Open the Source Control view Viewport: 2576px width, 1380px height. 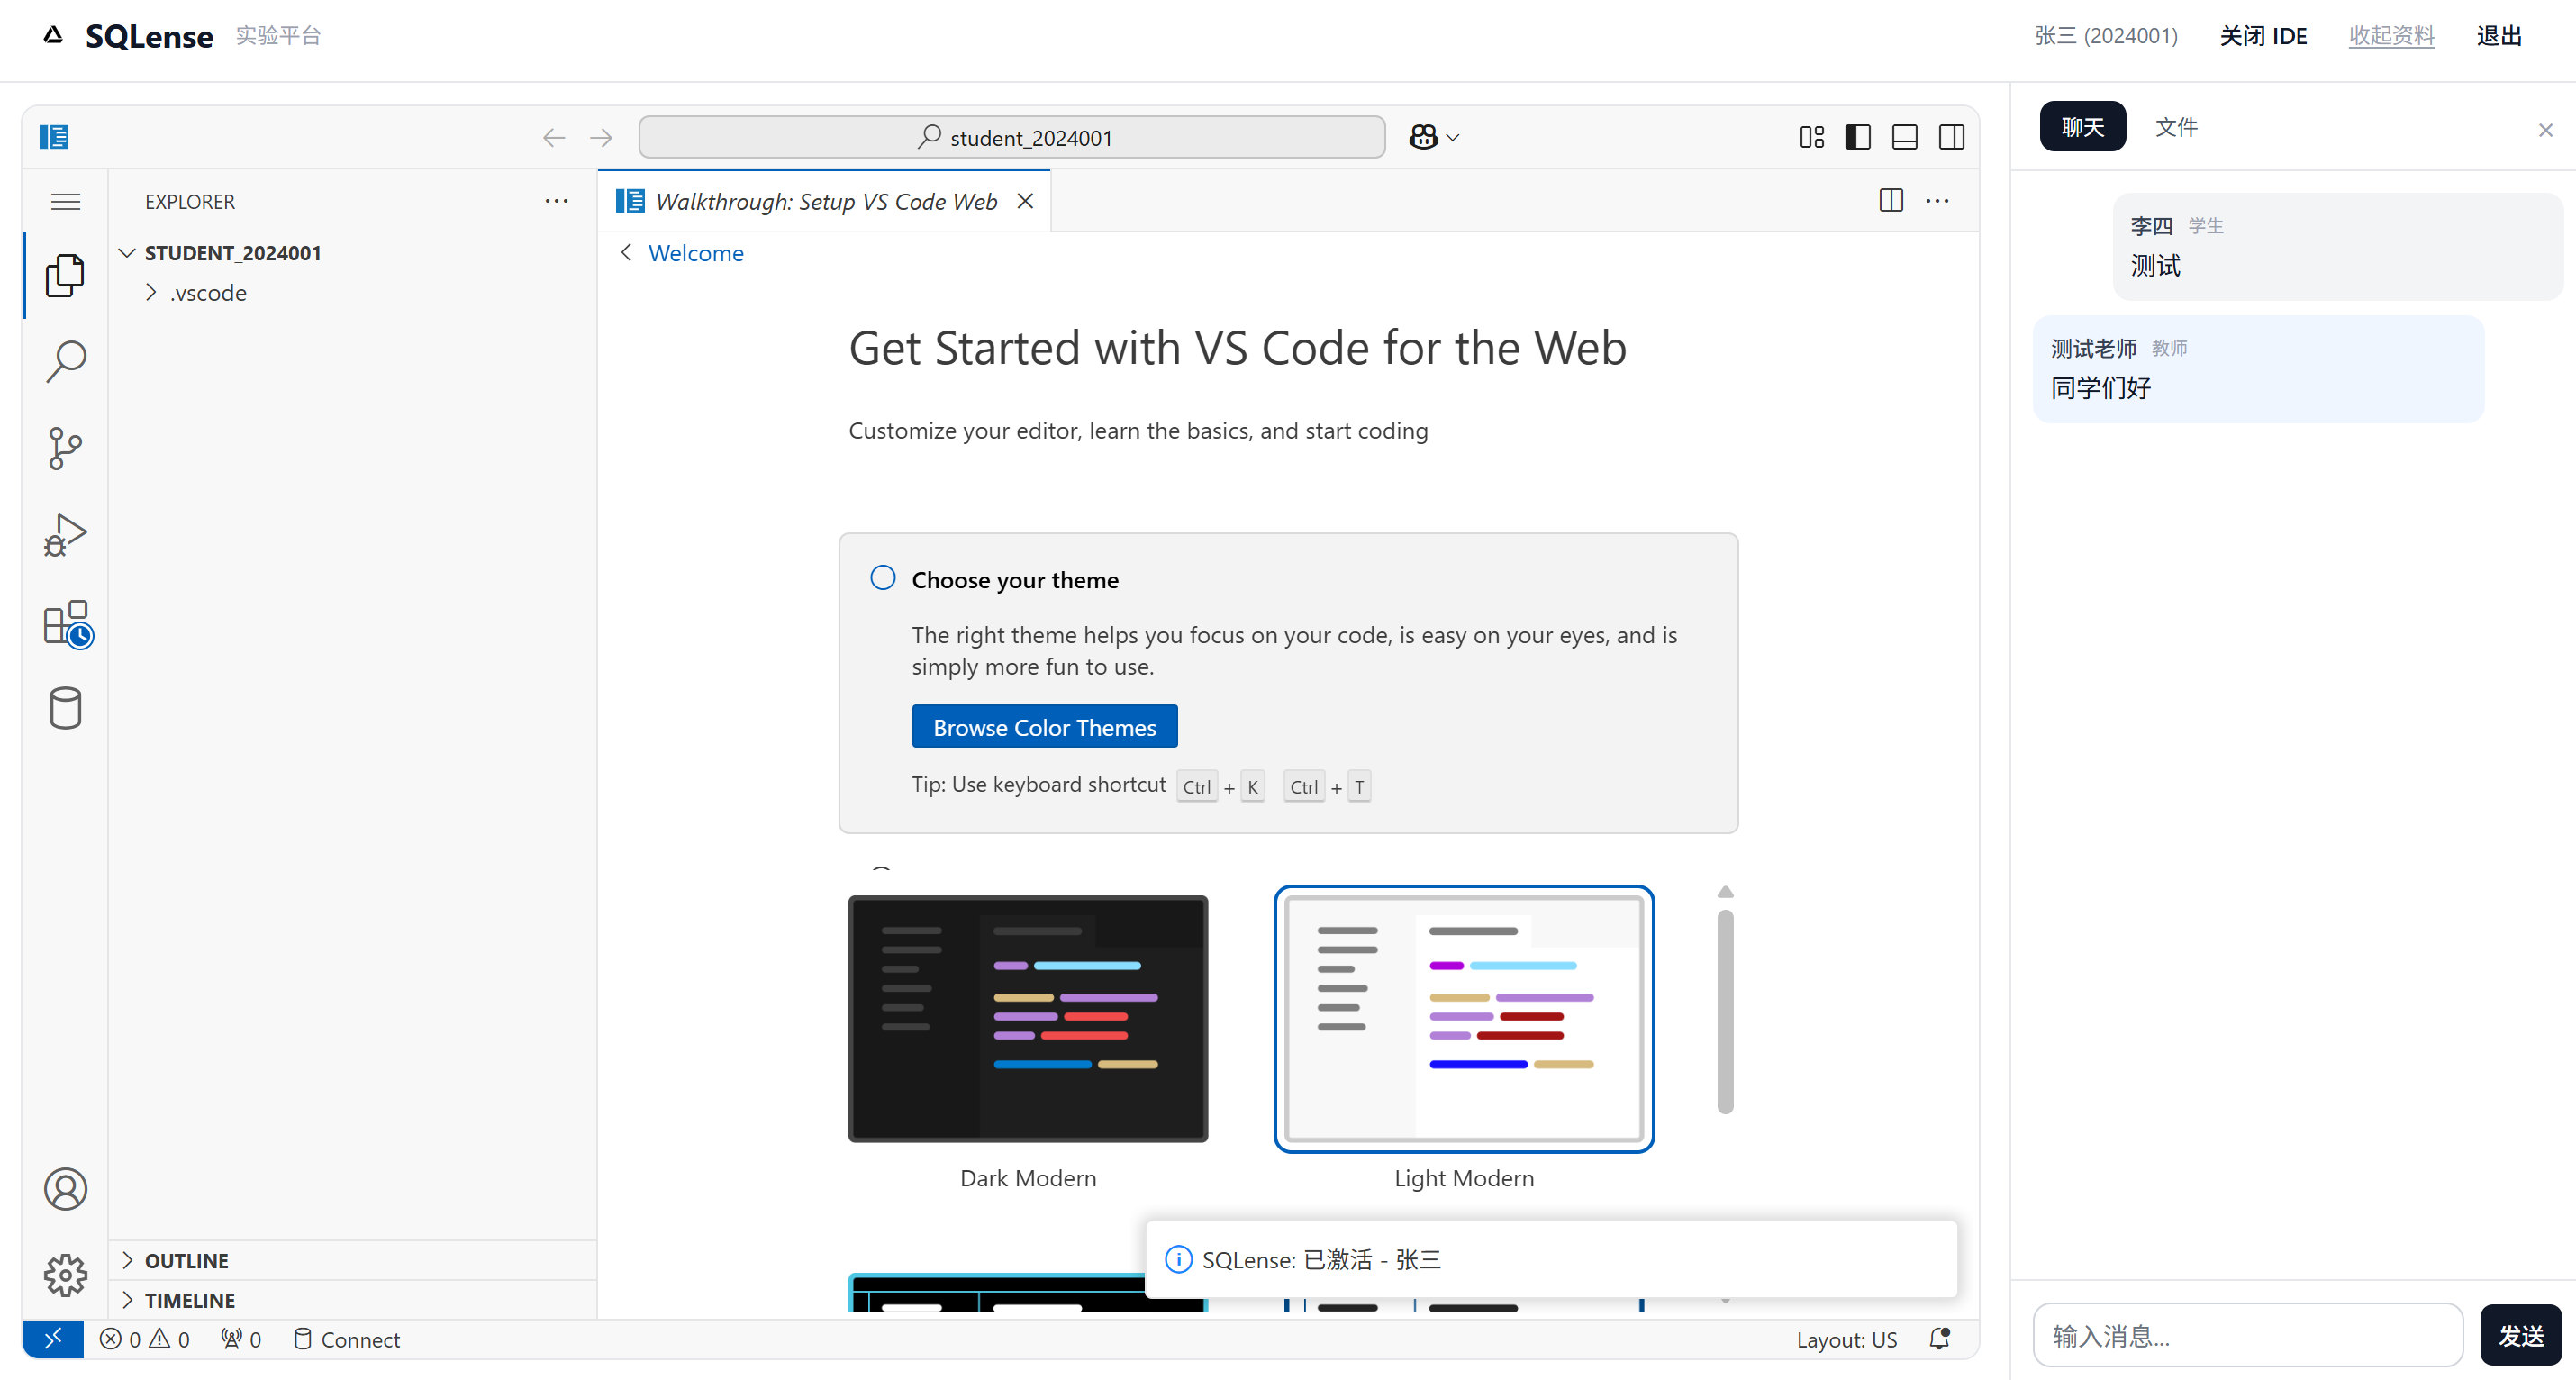tap(65, 448)
